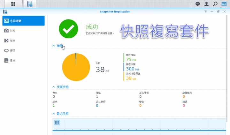Click the overview icon beside 系統總覽
The height and width of the screenshot is (135, 230).
[x=6, y=21]
